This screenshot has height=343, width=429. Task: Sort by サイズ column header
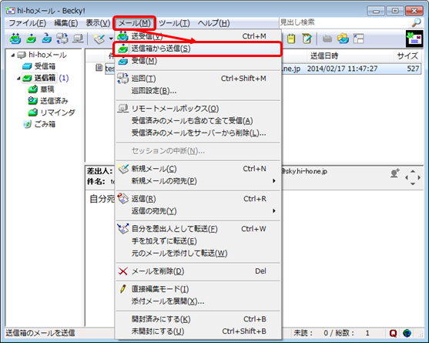point(407,55)
